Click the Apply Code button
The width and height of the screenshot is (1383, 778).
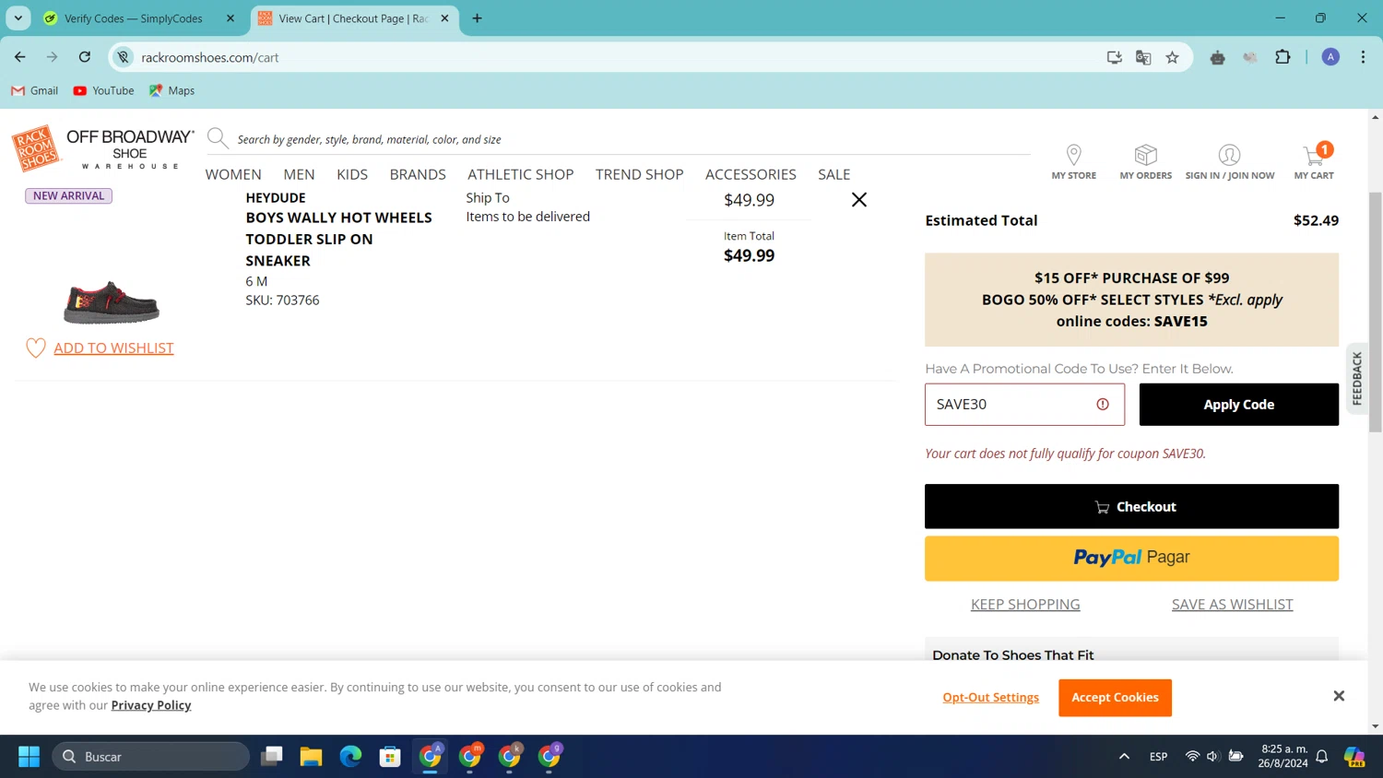point(1238,405)
